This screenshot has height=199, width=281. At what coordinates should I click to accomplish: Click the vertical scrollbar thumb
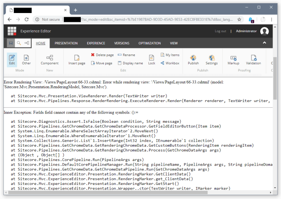click(x=275, y=78)
